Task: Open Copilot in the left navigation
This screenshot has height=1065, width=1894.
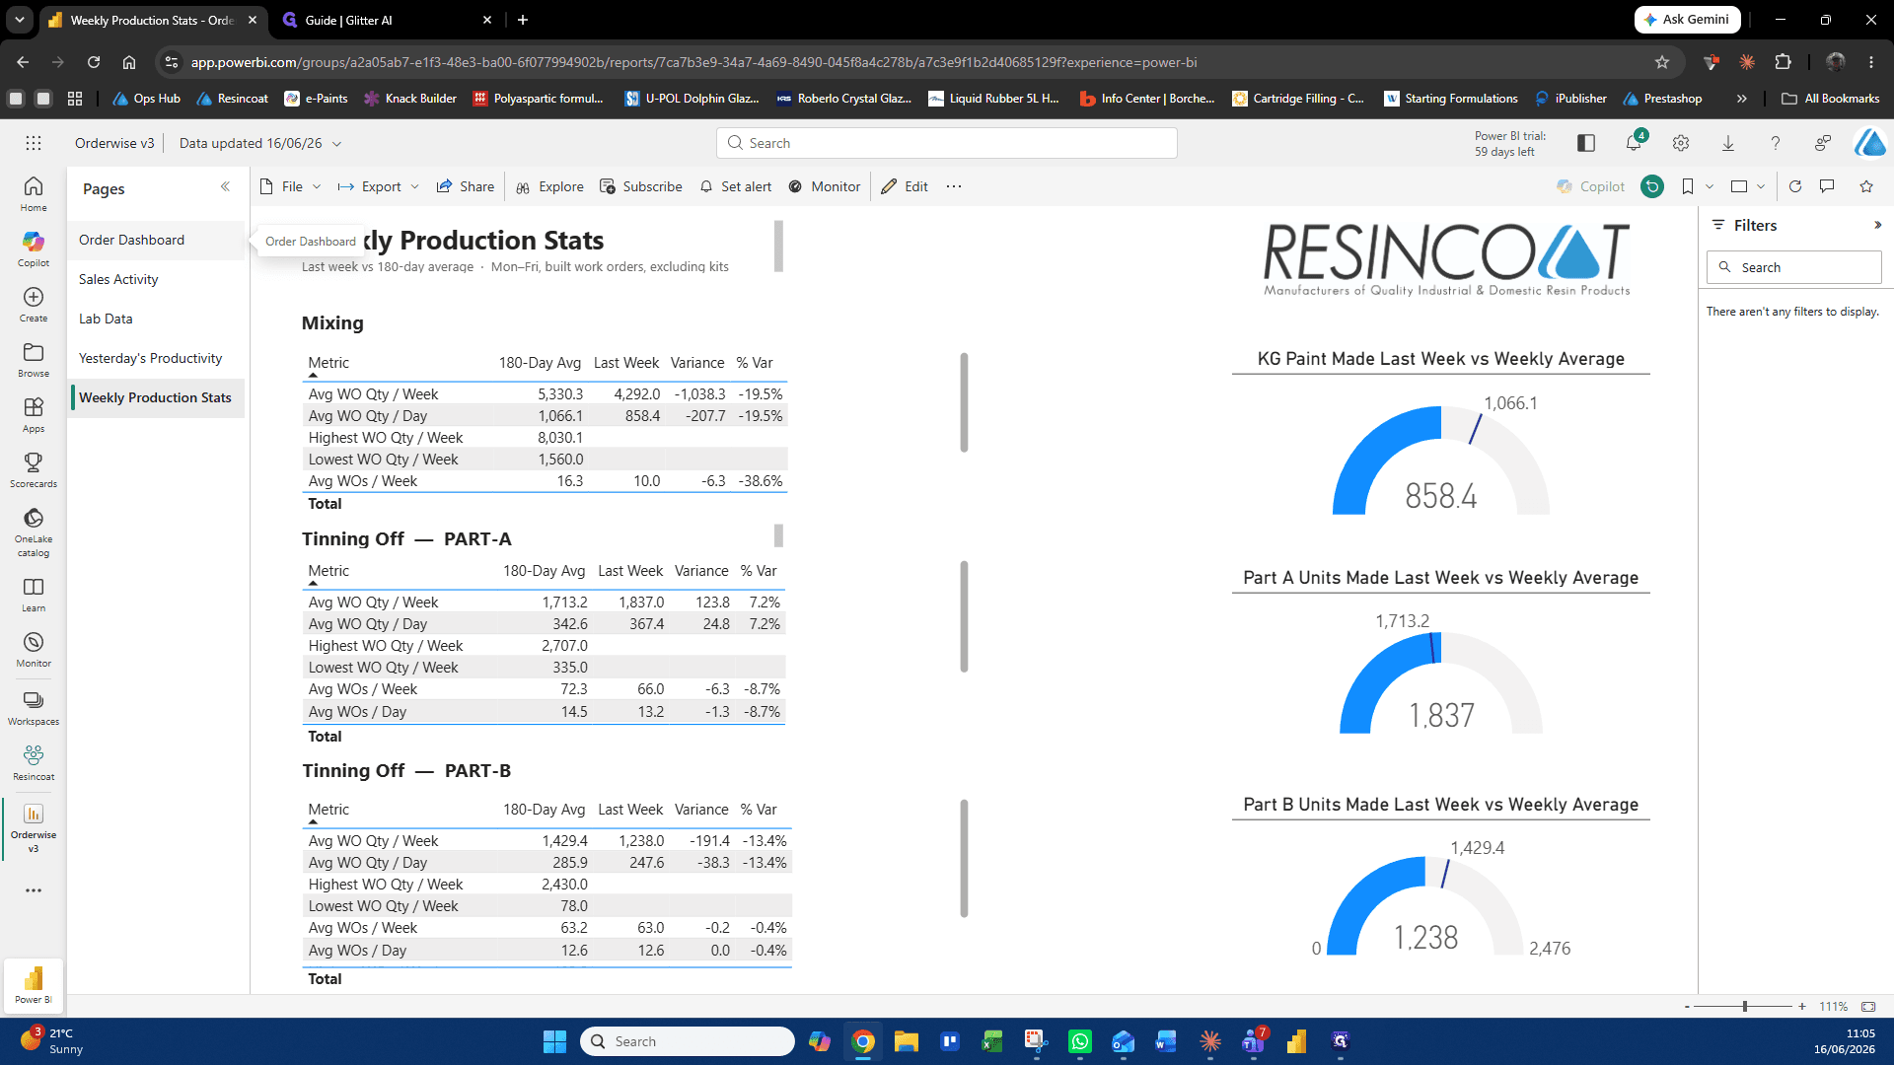Action: (34, 248)
